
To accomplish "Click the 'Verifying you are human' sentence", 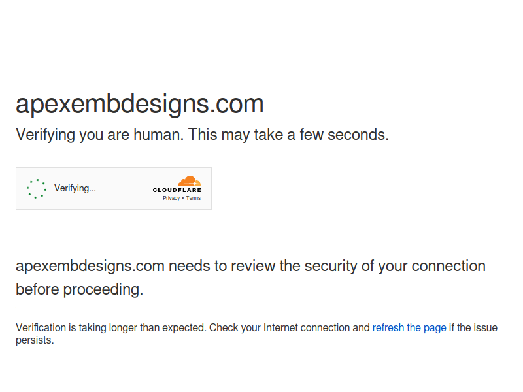I will click(x=100, y=135).
